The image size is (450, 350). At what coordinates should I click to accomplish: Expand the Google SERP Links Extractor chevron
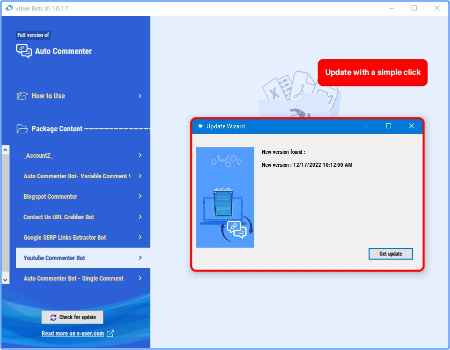pyautogui.click(x=140, y=237)
